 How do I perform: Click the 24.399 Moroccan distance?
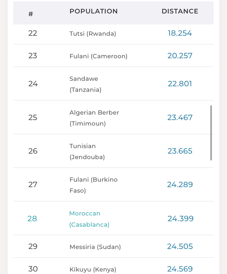click(x=180, y=219)
